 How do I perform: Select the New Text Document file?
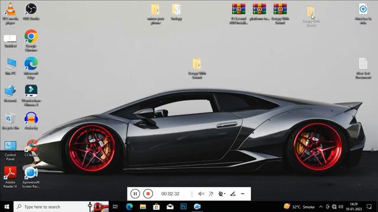tap(363, 68)
